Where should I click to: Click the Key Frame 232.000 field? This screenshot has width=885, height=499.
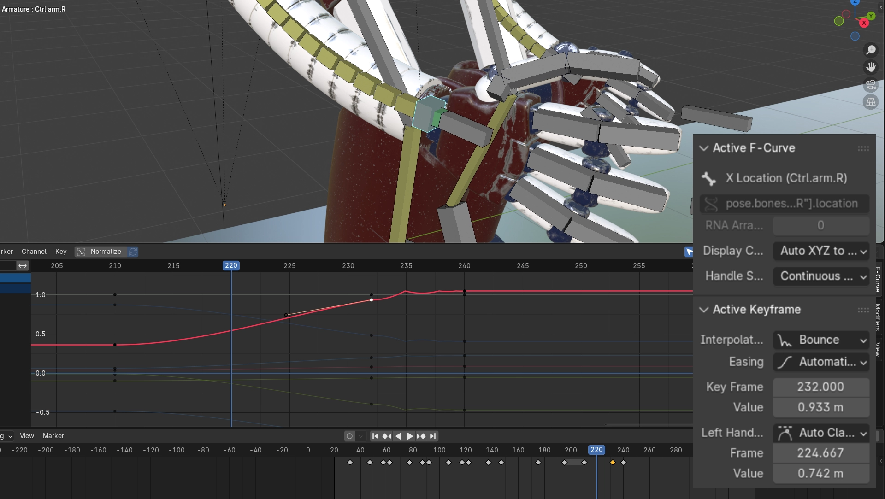pos(820,387)
